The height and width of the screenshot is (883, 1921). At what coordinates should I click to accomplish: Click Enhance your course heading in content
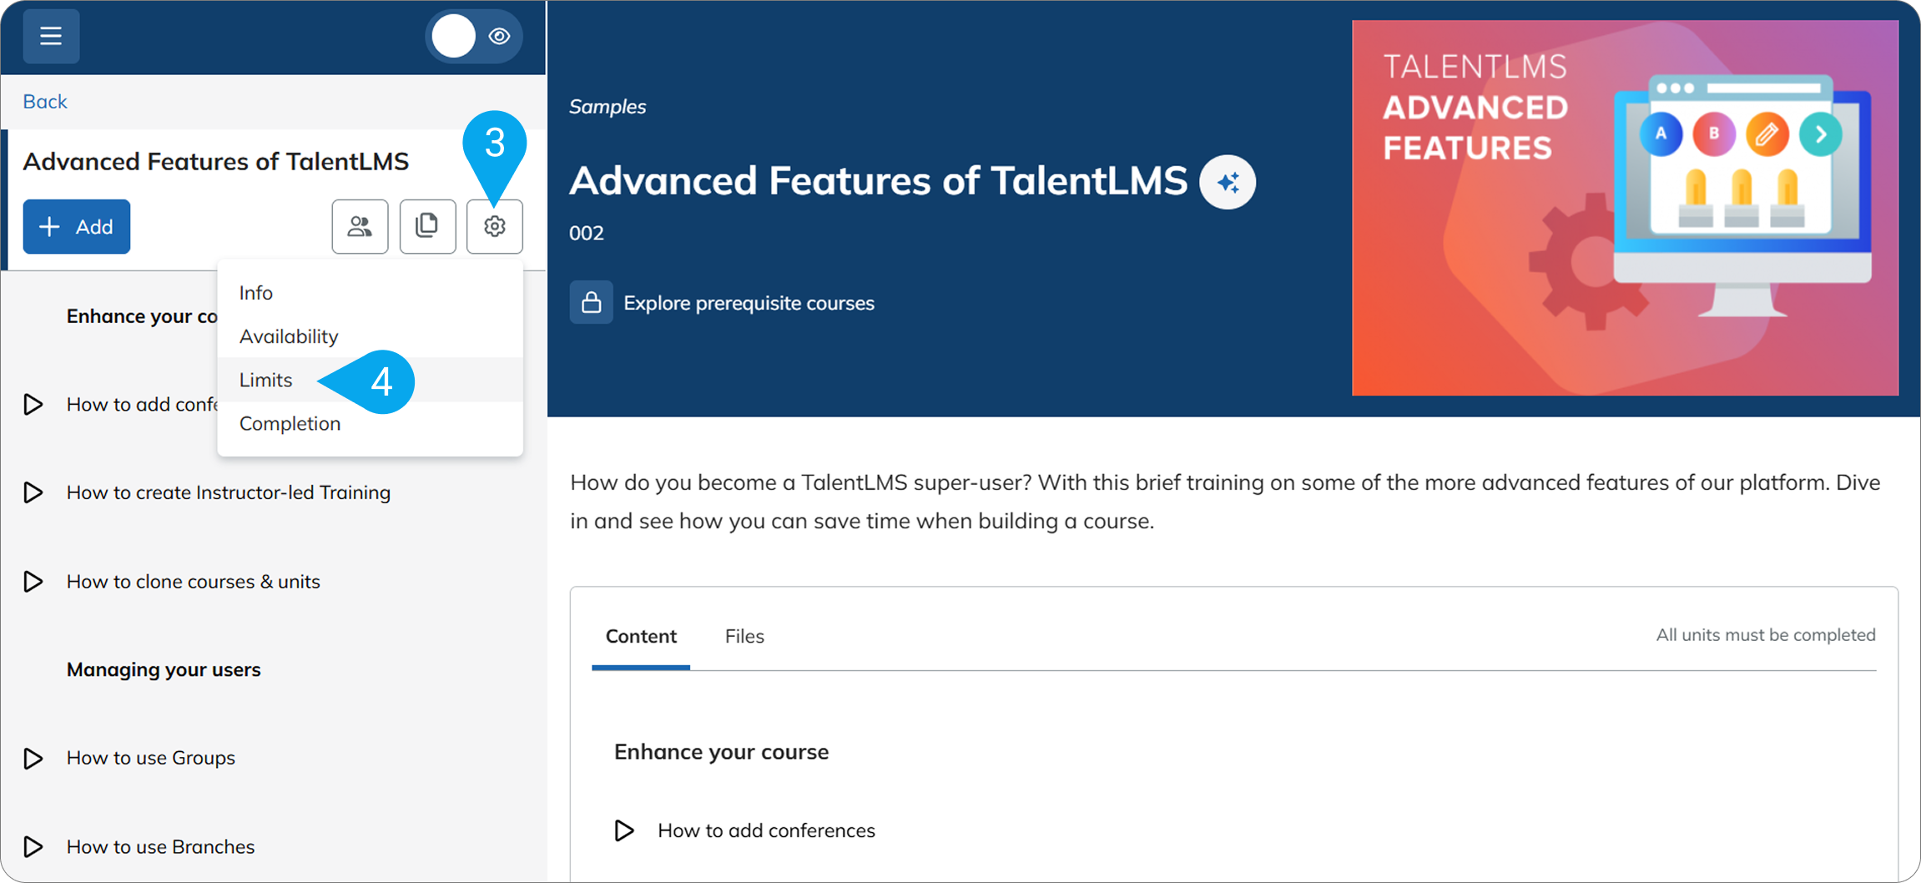tap(722, 752)
